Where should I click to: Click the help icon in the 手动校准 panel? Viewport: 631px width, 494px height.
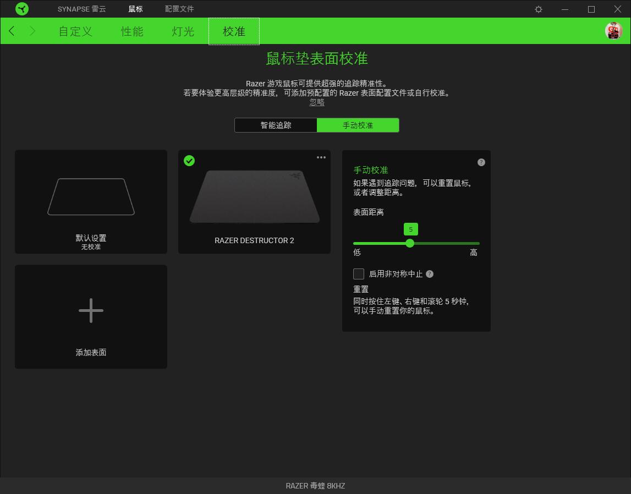481,162
